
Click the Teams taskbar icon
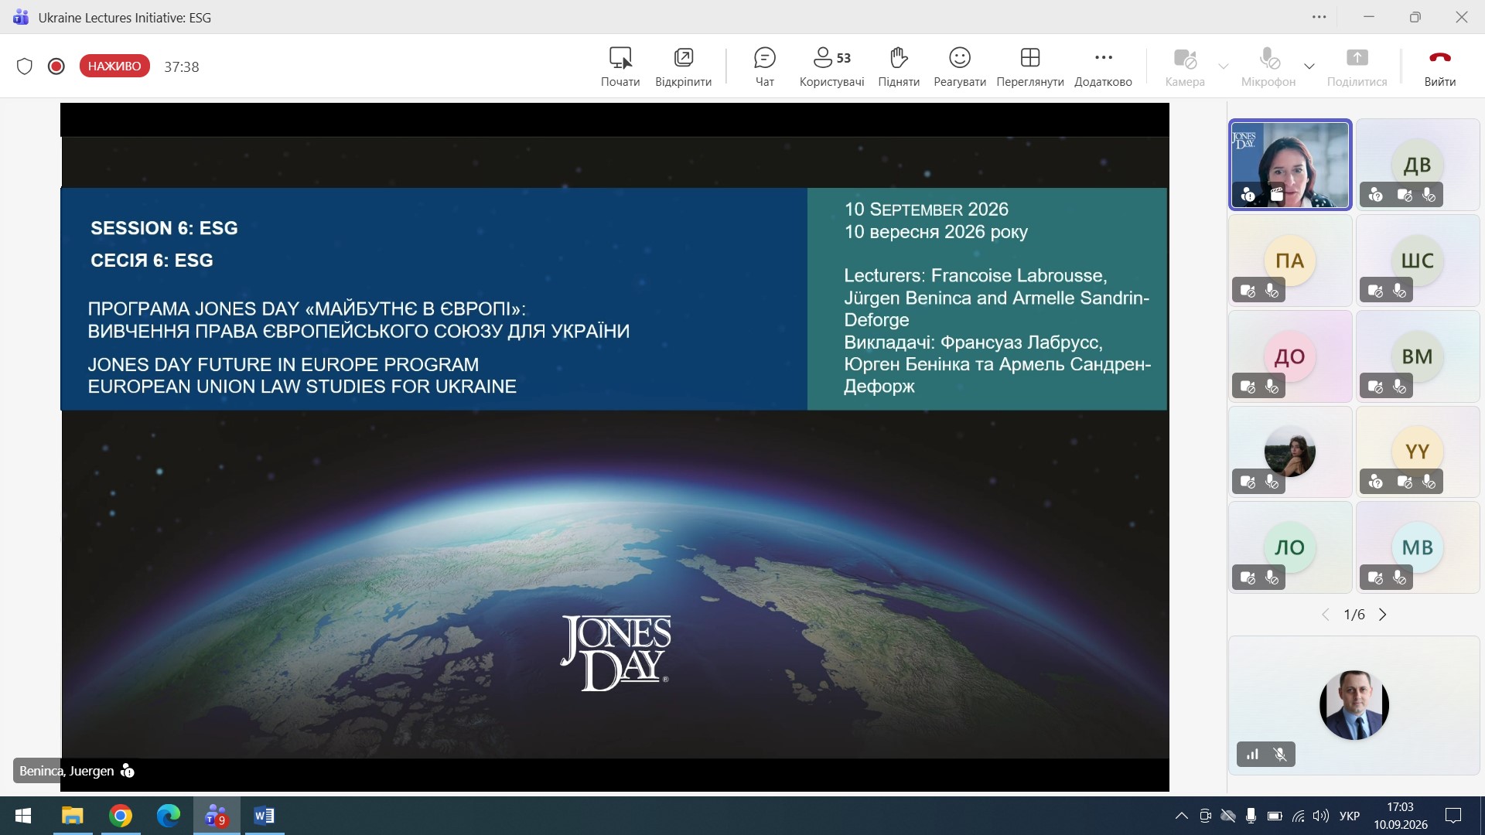pyautogui.click(x=216, y=816)
